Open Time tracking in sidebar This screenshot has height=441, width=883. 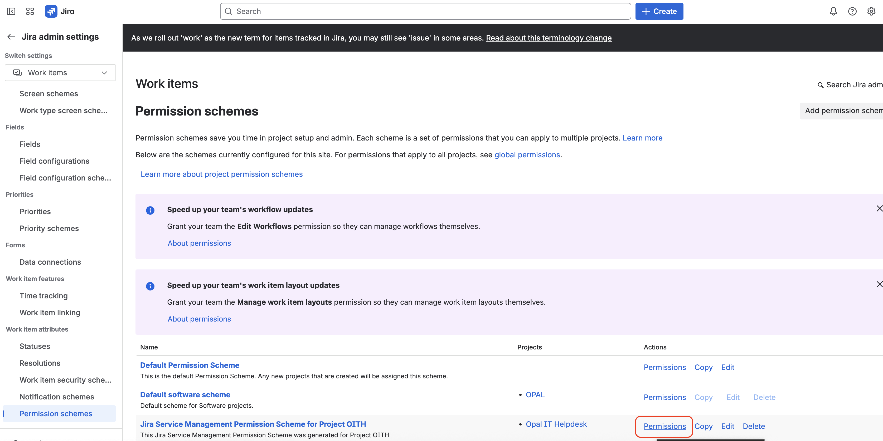click(x=43, y=295)
